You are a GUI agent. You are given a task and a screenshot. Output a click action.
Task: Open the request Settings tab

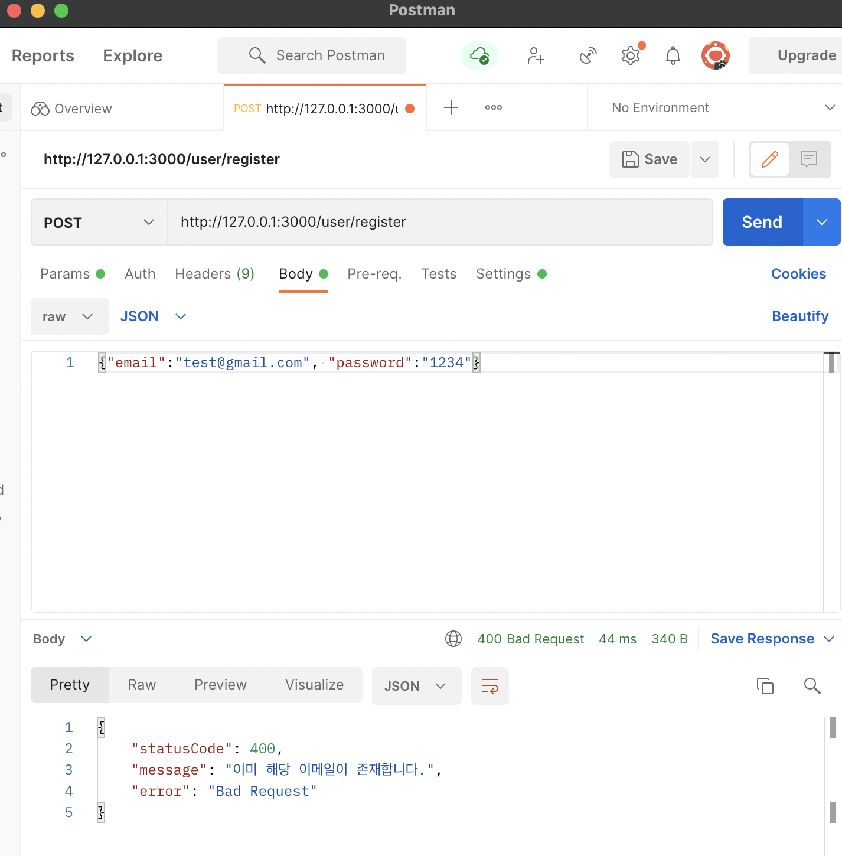511,274
